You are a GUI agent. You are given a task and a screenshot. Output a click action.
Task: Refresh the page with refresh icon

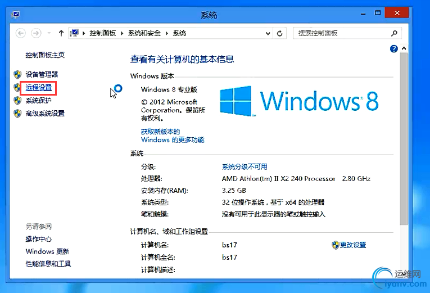coord(280,34)
